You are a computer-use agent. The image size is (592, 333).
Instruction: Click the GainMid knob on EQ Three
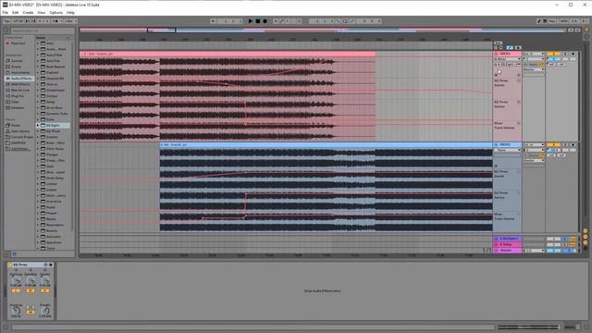click(31, 280)
